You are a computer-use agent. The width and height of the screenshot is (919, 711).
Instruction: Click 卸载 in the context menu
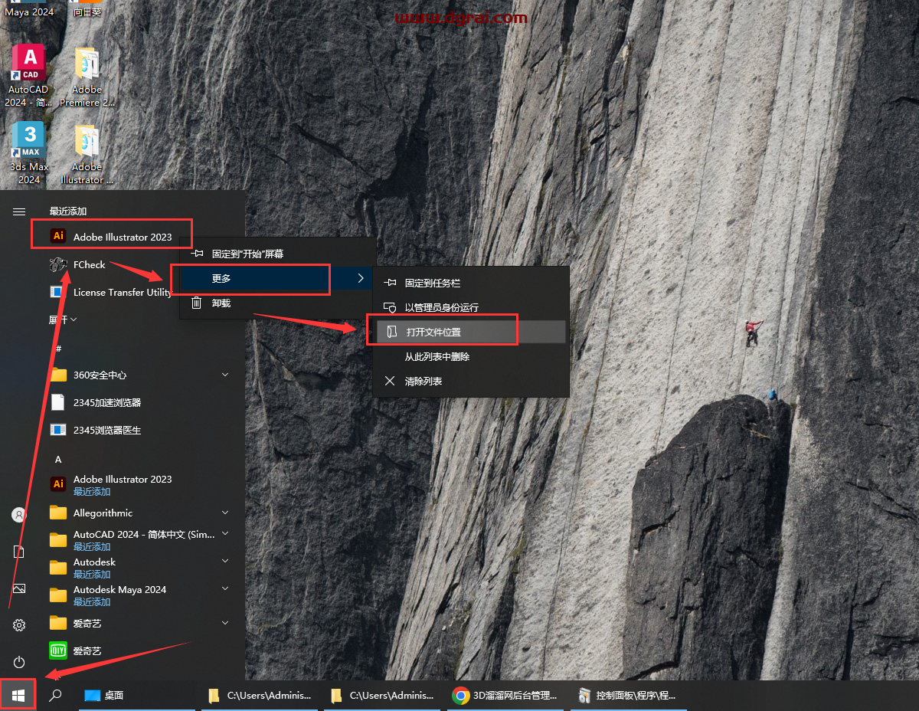[221, 303]
